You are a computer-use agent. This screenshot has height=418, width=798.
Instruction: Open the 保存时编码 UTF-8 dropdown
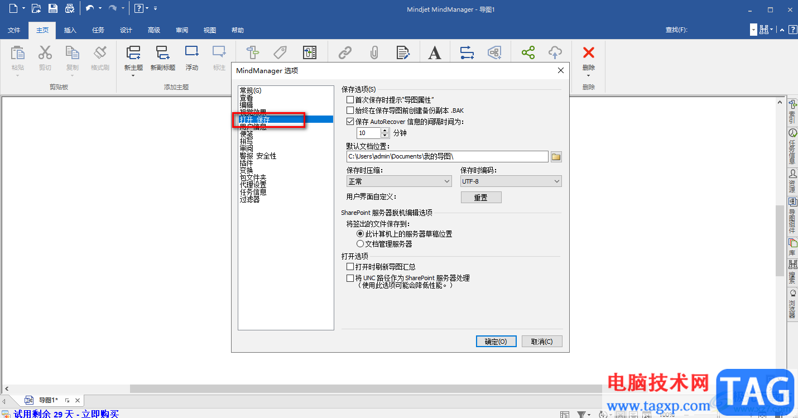(x=511, y=181)
